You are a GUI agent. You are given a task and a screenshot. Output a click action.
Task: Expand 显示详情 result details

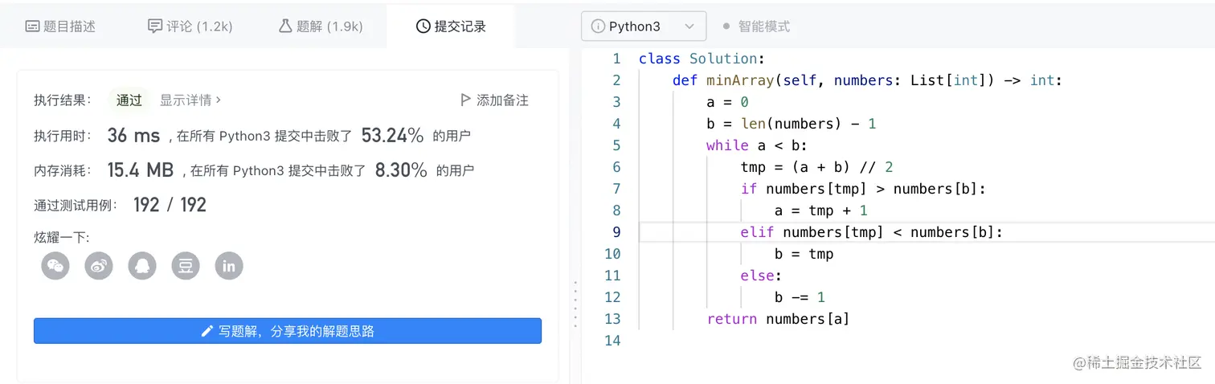190,100
